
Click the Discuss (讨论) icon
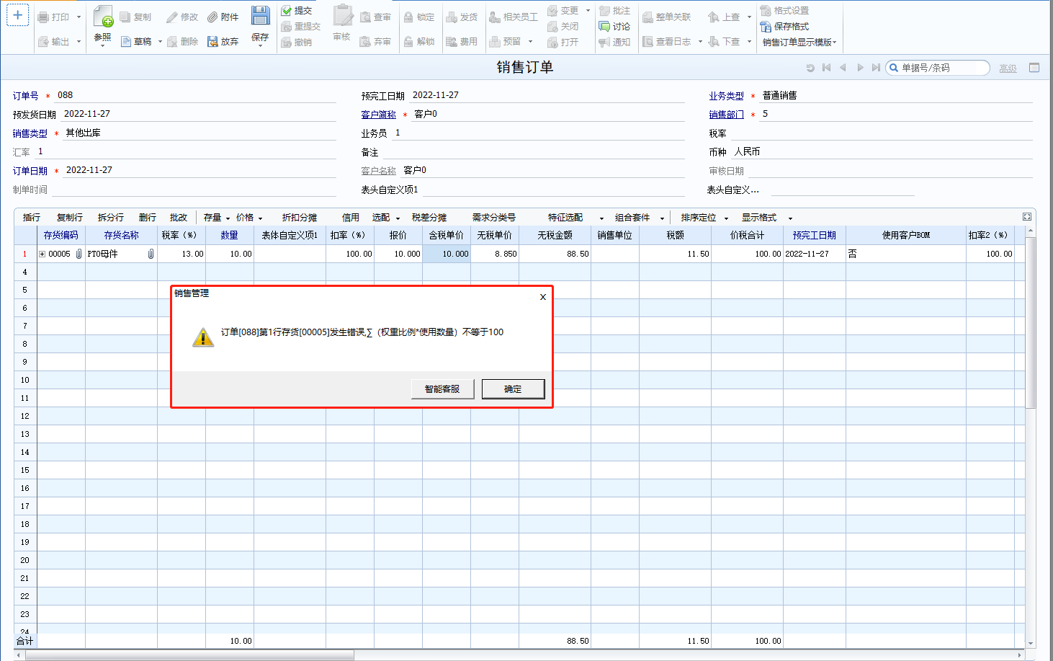pyautogui.click(x=605, y=27)
